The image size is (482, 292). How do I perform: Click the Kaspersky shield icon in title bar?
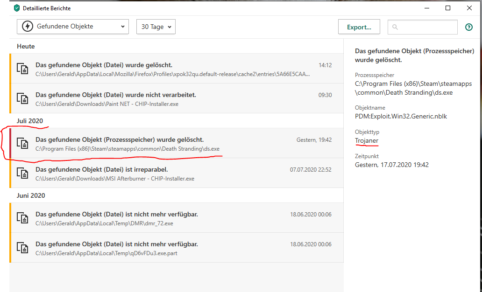[x=17, y=8]
